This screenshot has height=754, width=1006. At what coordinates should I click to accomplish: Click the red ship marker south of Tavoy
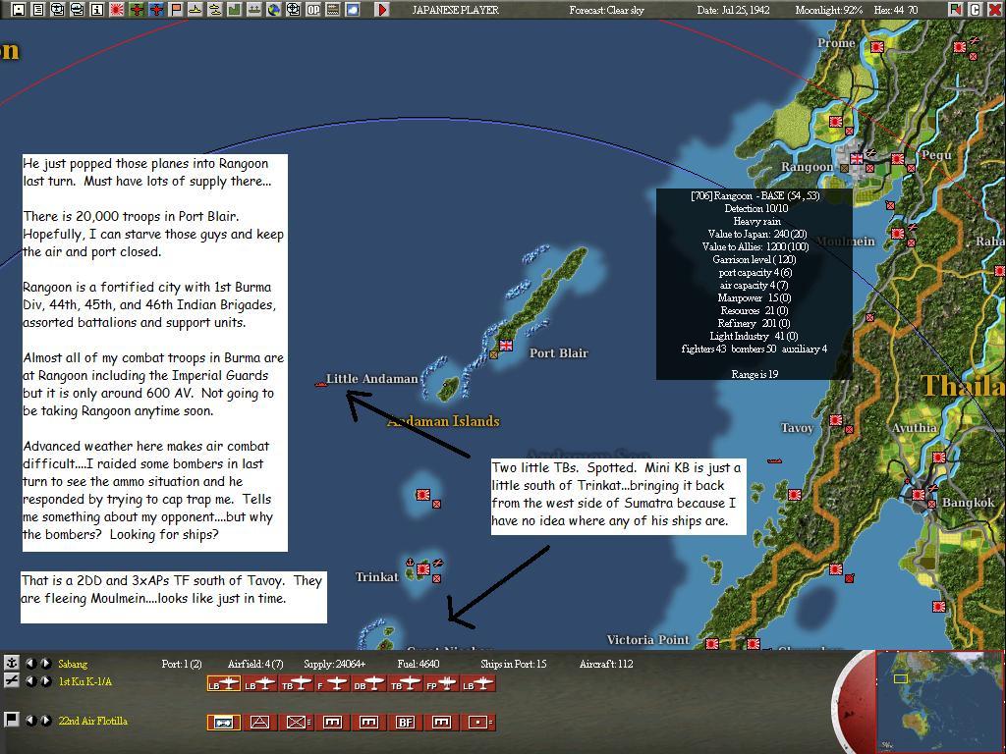[x=774, y=460]
